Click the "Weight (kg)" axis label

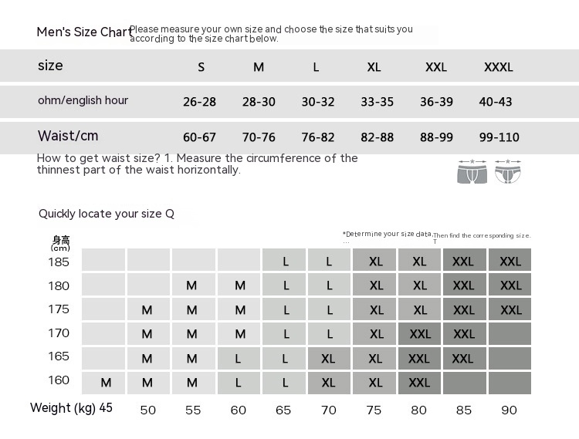pyautogui.click(x=63, y=407)
